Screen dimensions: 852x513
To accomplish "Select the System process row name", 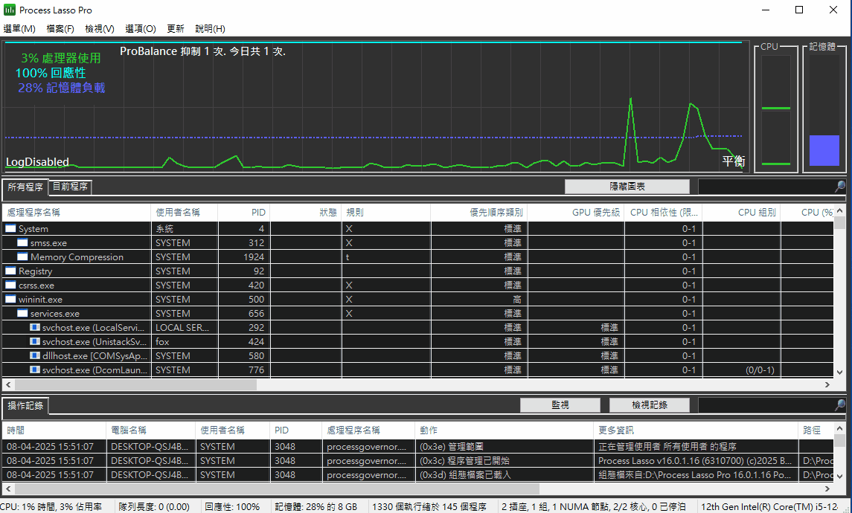I will (x=33, y=228).
